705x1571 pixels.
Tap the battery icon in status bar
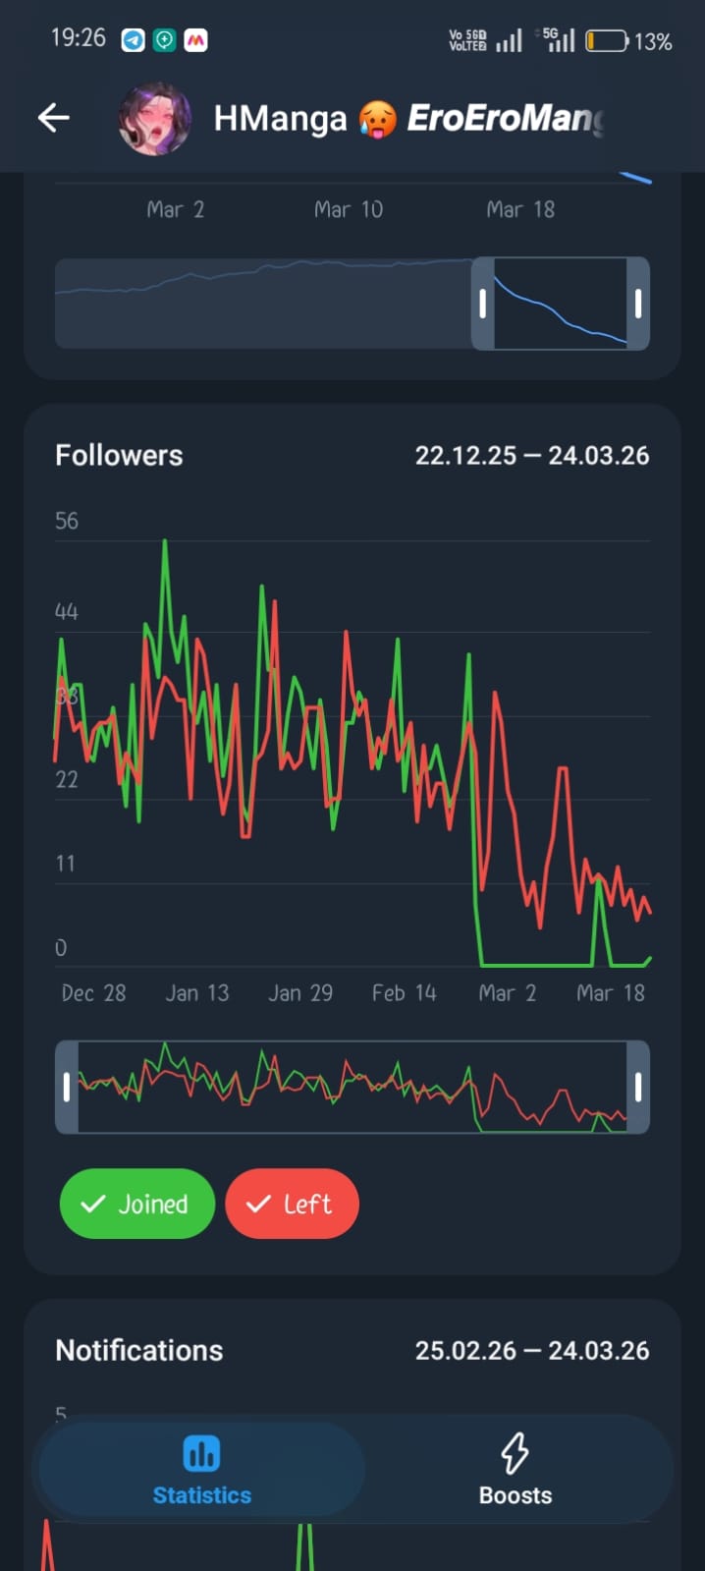tap(606, 41)
